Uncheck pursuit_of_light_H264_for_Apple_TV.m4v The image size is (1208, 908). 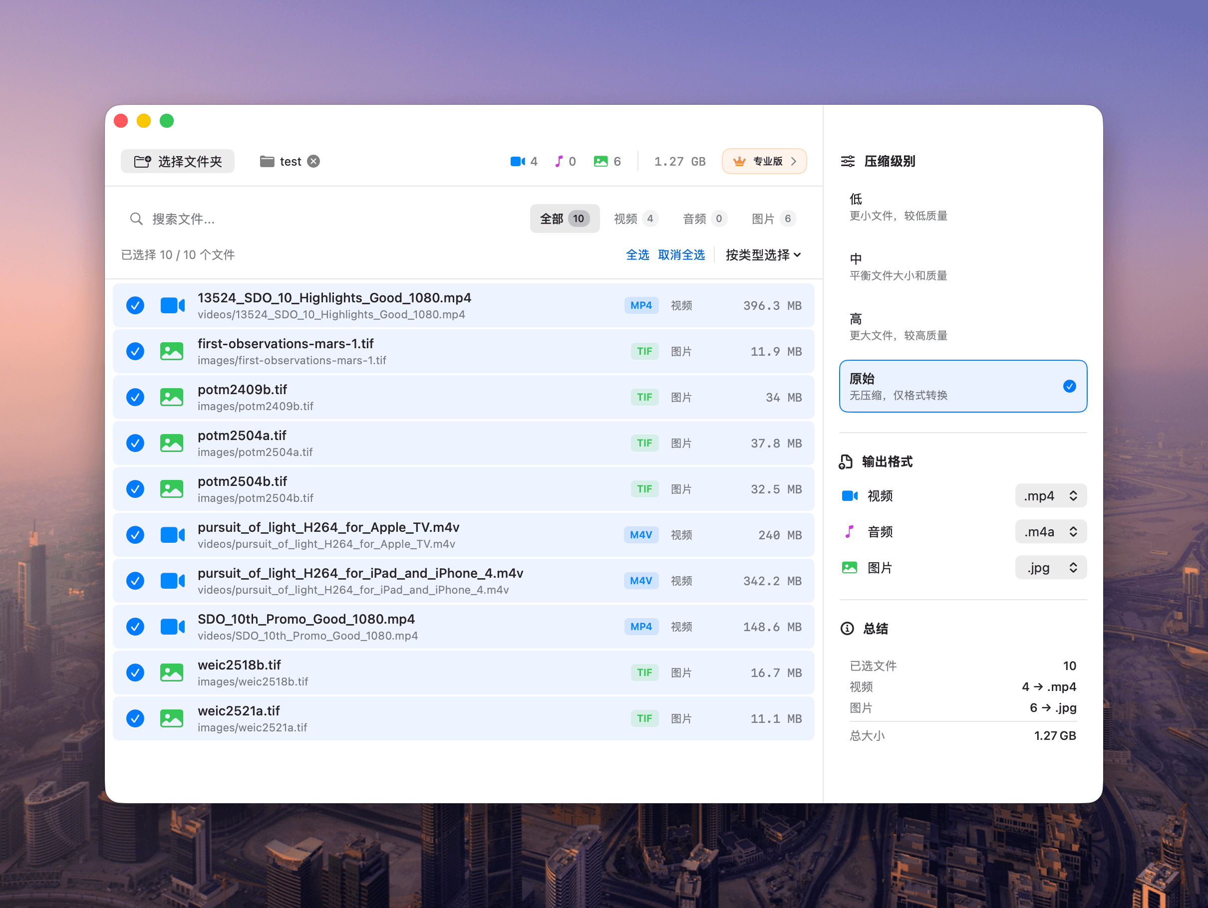(x=135, y=535)
